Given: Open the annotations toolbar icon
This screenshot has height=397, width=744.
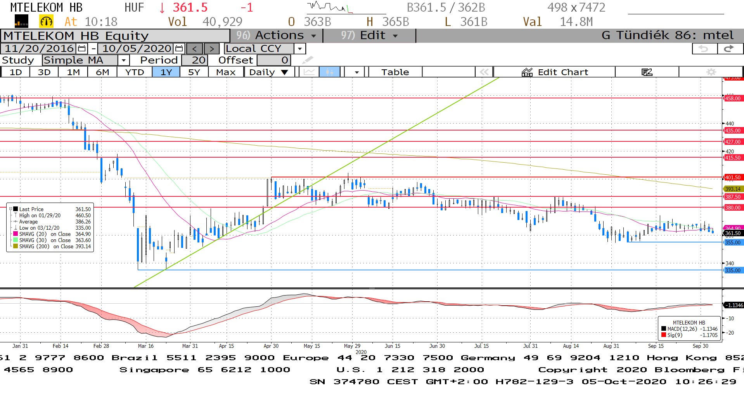Looking at the screenshot, I should 647,72.
